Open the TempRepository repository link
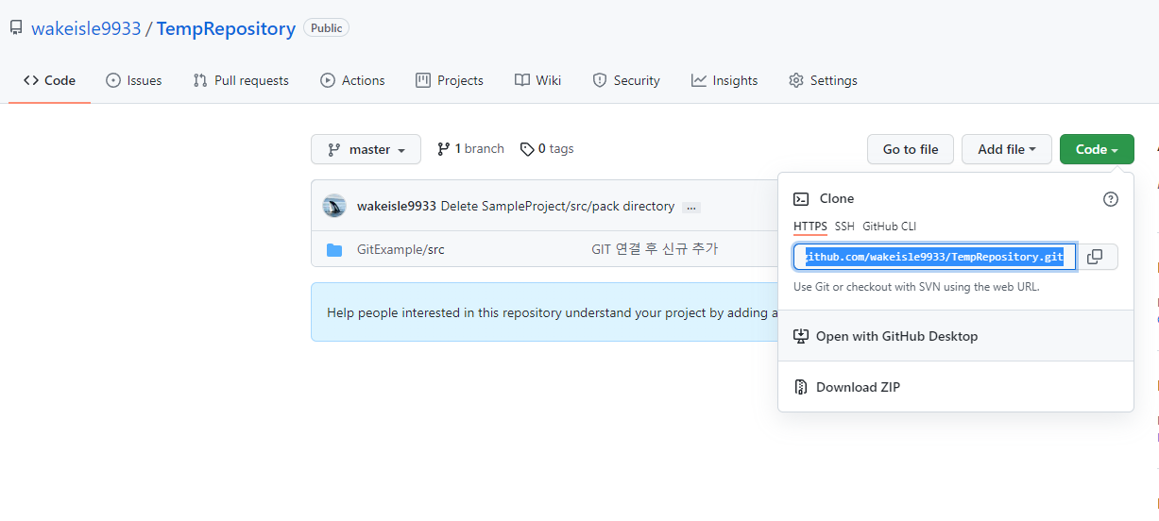The image size is (1159, 521). coord(226,28)
